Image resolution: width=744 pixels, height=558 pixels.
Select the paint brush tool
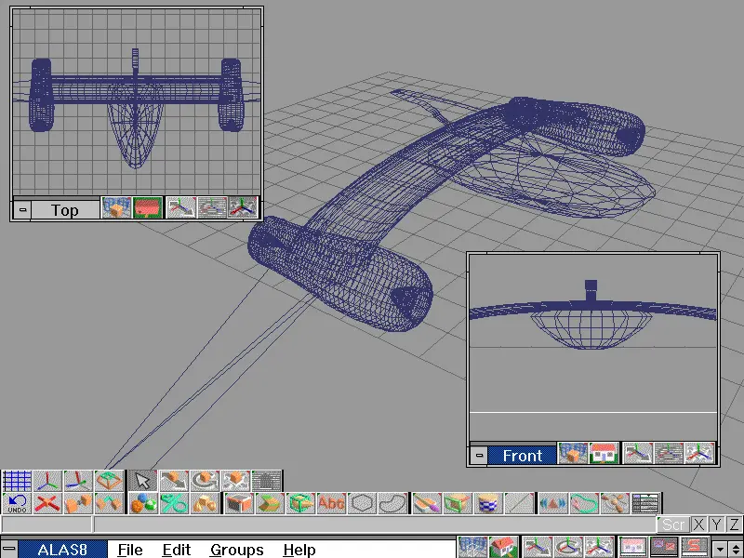pos(427,503)
